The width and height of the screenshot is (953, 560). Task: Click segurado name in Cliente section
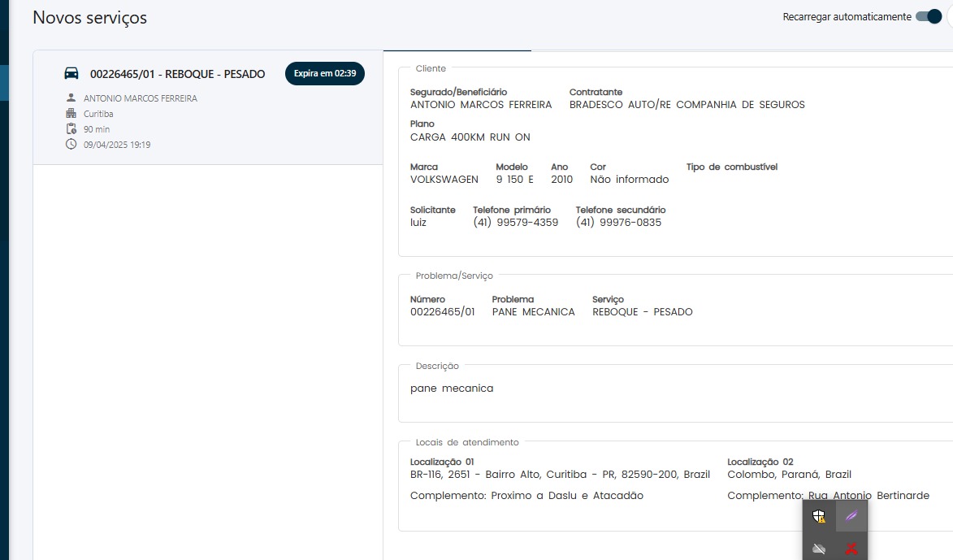tap(481, 105)
